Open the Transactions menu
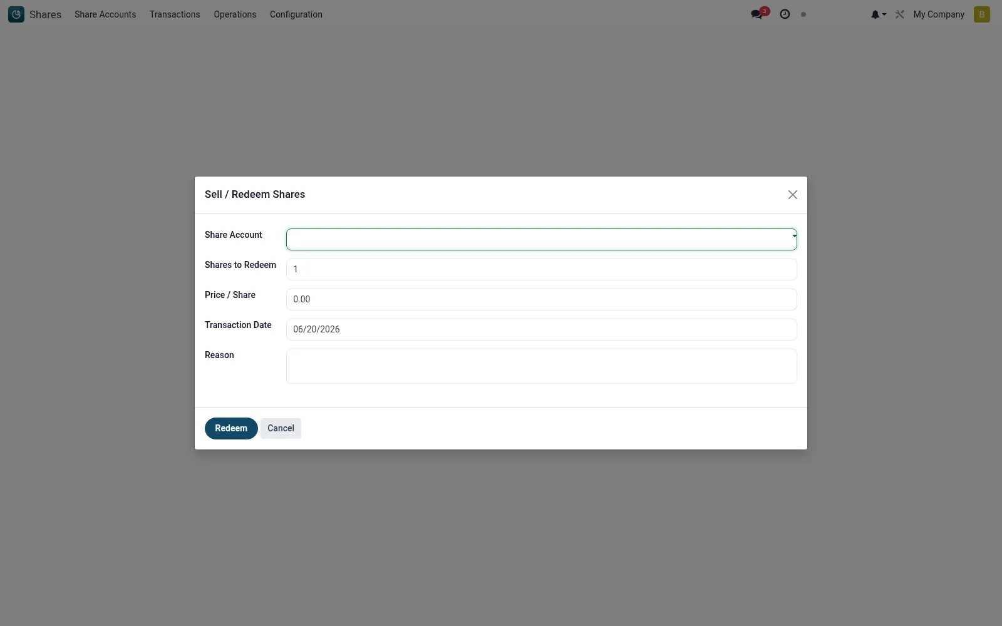Screen dimensions: 1002x626 (175, 14)
